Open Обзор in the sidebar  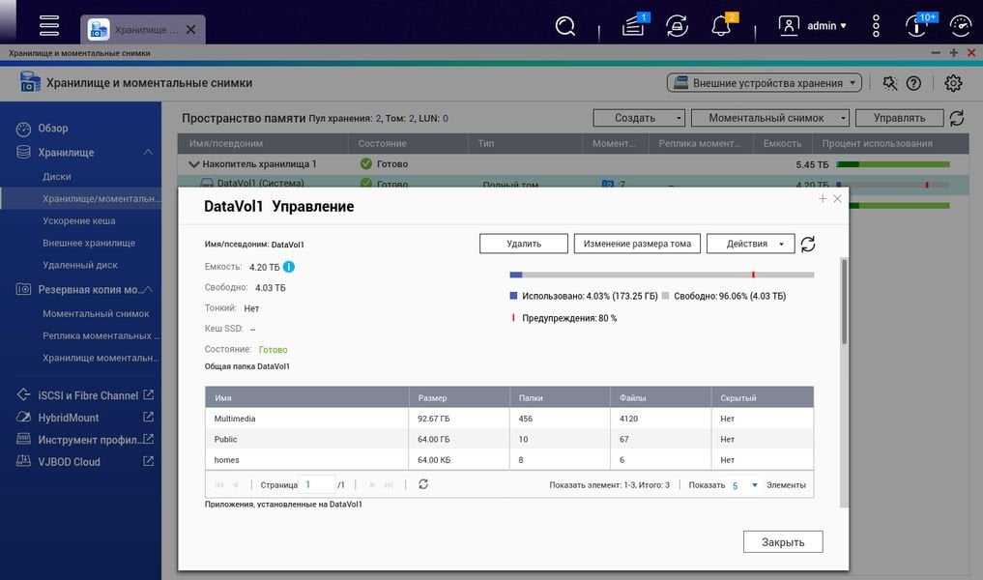(52, 128)
